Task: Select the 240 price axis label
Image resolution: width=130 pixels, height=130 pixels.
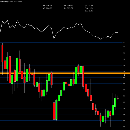Action: 124,90
